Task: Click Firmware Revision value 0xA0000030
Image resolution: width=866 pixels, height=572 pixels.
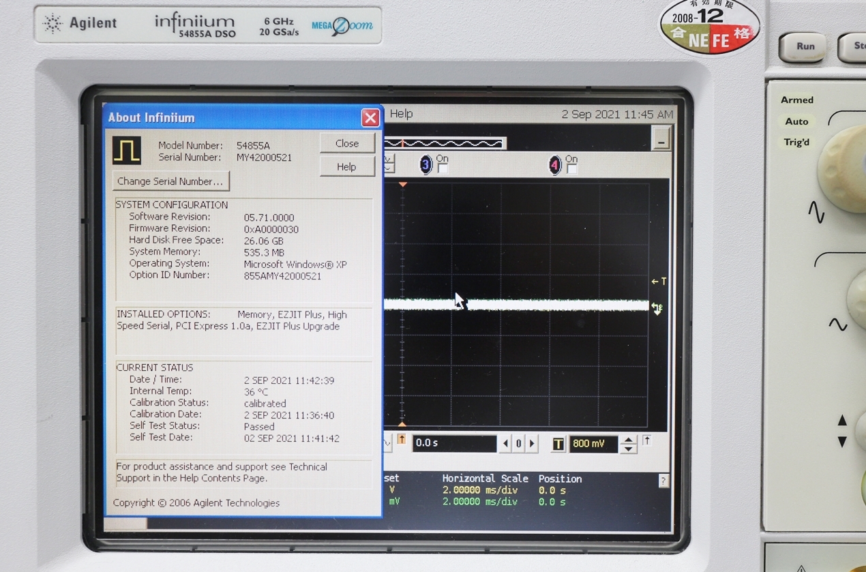Action: tap(271, 230)
